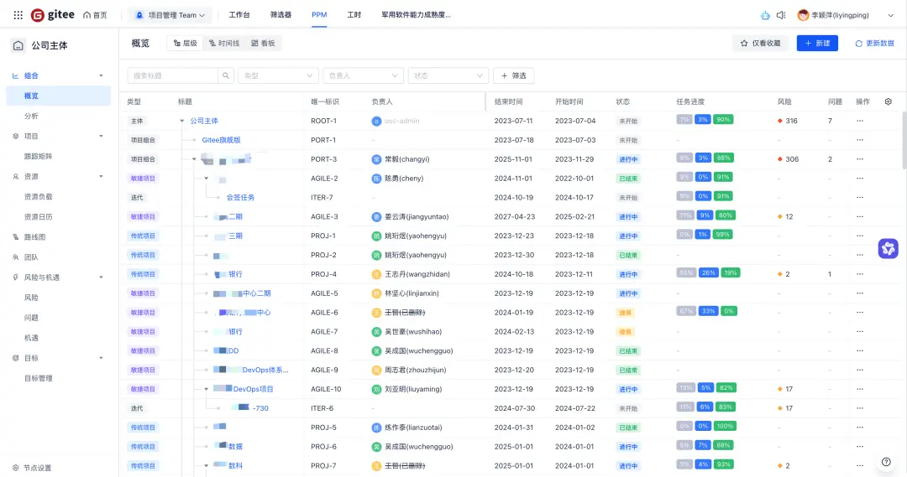Viewport: 907px width, 477px height.
Task: Click the robot icon in top bar
Action: click(x=765, y=15)
